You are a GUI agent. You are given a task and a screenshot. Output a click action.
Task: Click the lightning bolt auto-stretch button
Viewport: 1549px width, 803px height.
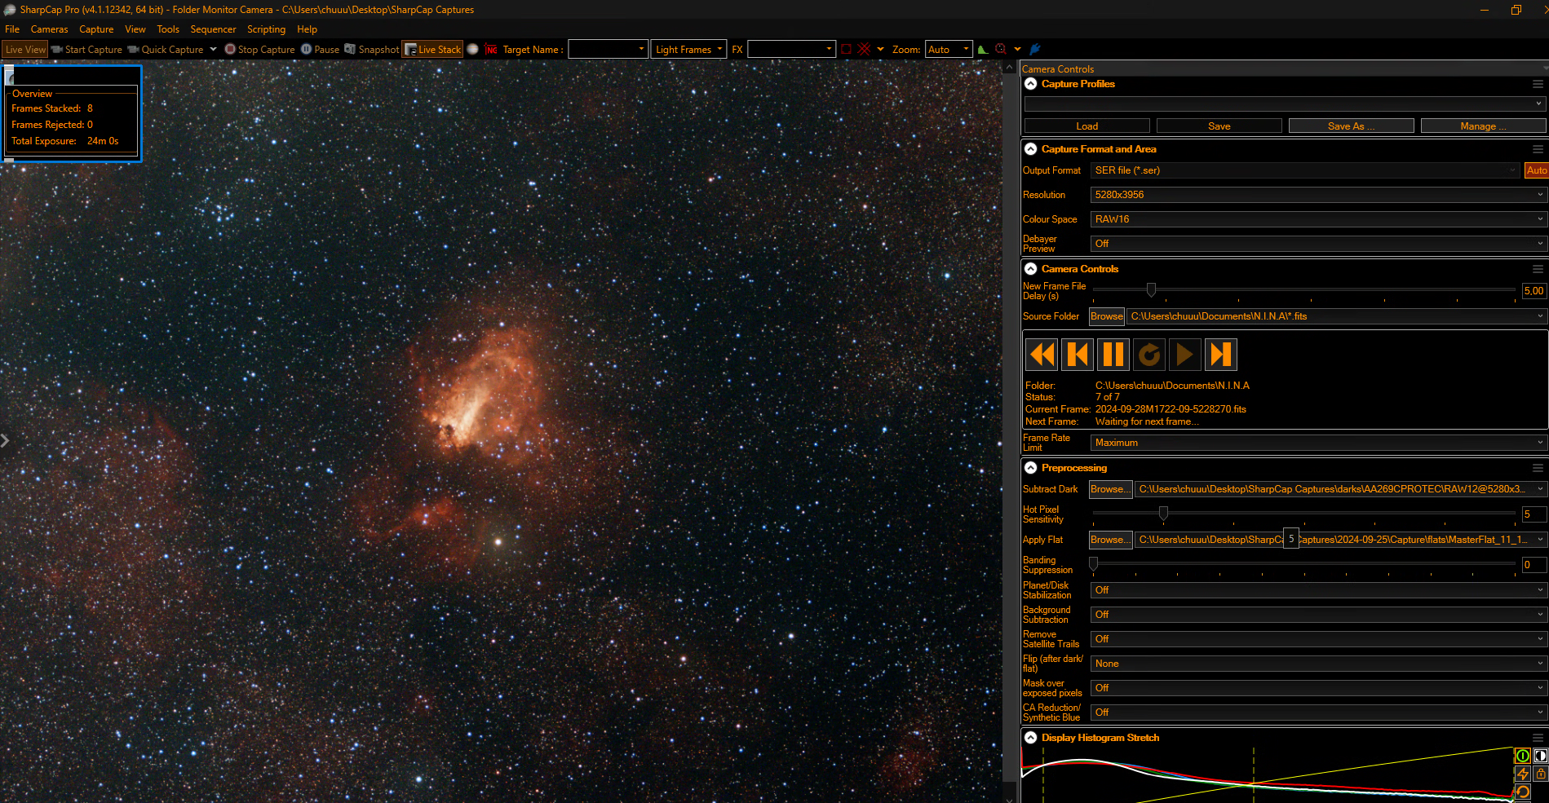tap(1522, 774)
